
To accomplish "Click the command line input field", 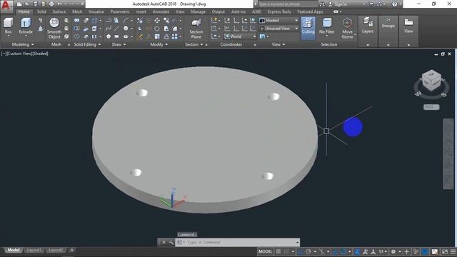I will click(x=237, y=243).
